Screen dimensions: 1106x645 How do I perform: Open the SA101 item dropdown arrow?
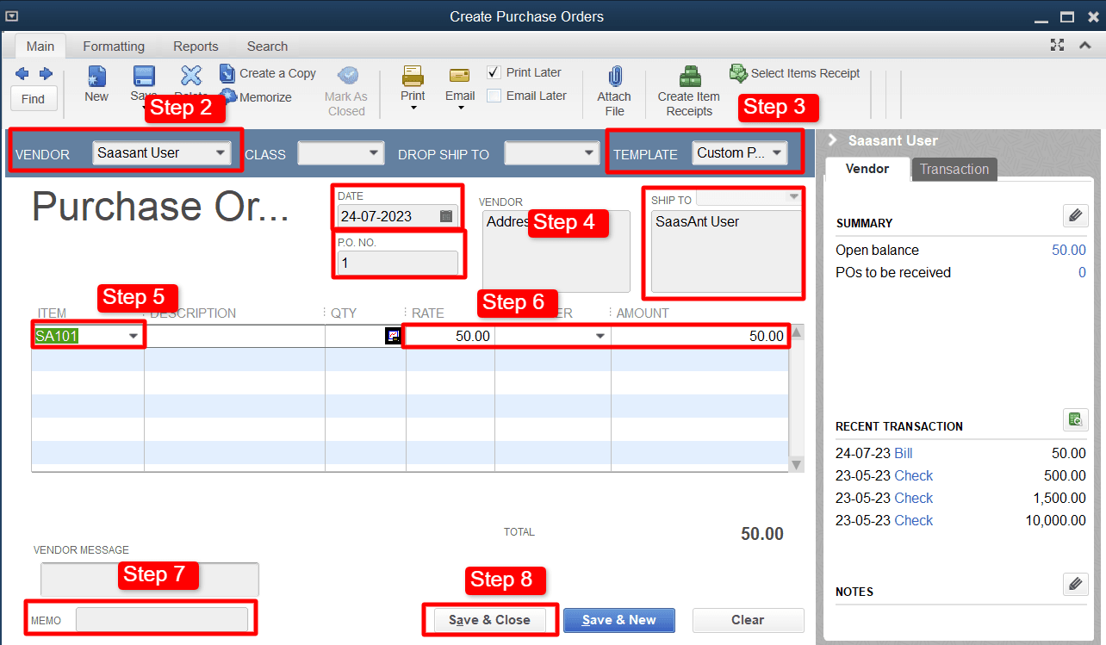tap(134, 336)
